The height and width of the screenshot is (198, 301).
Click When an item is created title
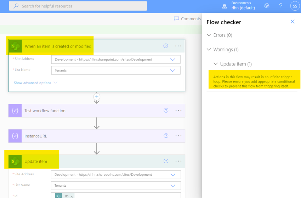click(x=58, y=46)
